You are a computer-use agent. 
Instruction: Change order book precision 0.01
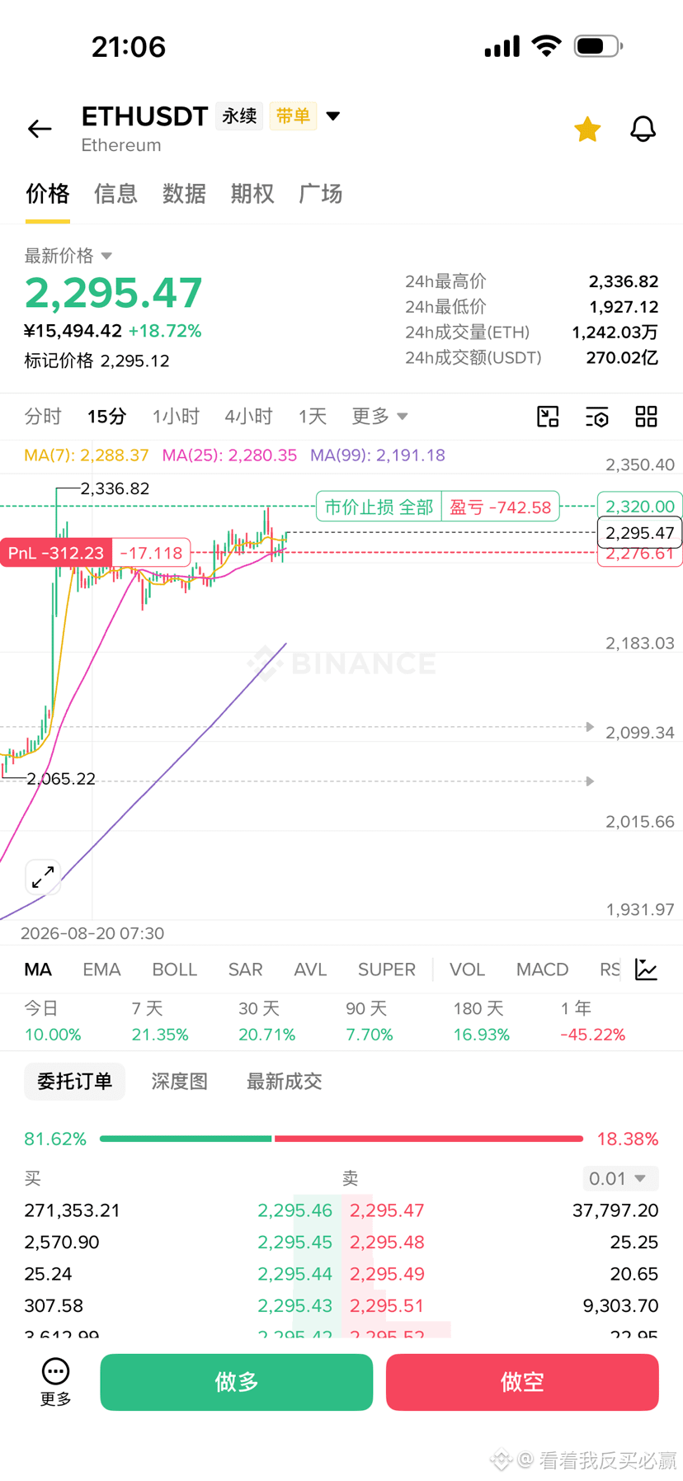pos(620,1178)
